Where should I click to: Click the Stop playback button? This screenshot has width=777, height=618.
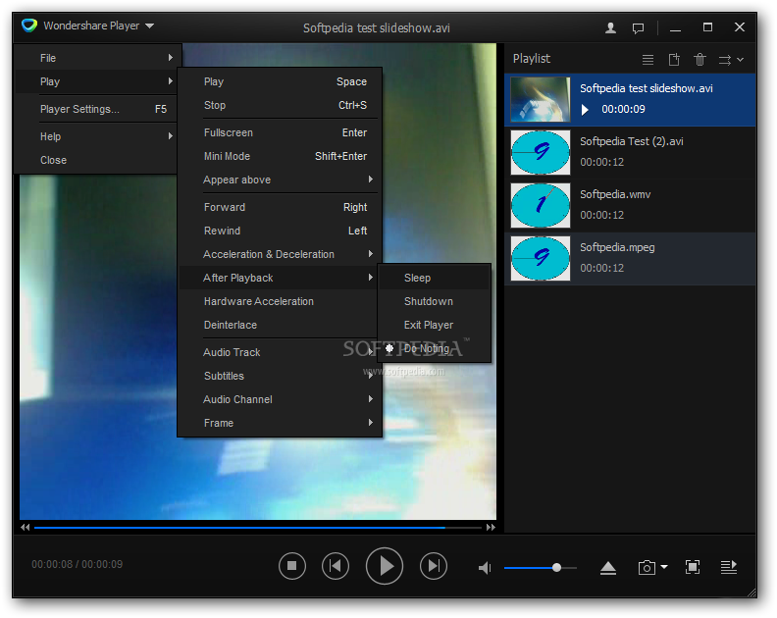[292, 565]
